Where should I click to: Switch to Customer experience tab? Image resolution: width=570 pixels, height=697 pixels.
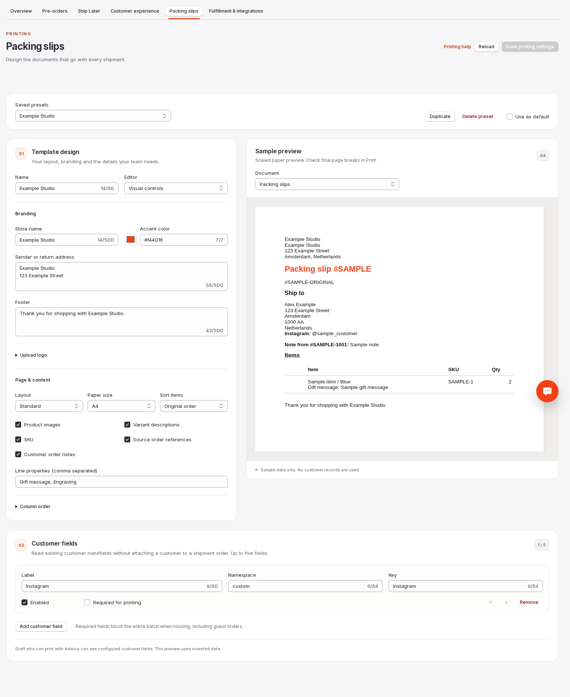click(x=135, y=11)
